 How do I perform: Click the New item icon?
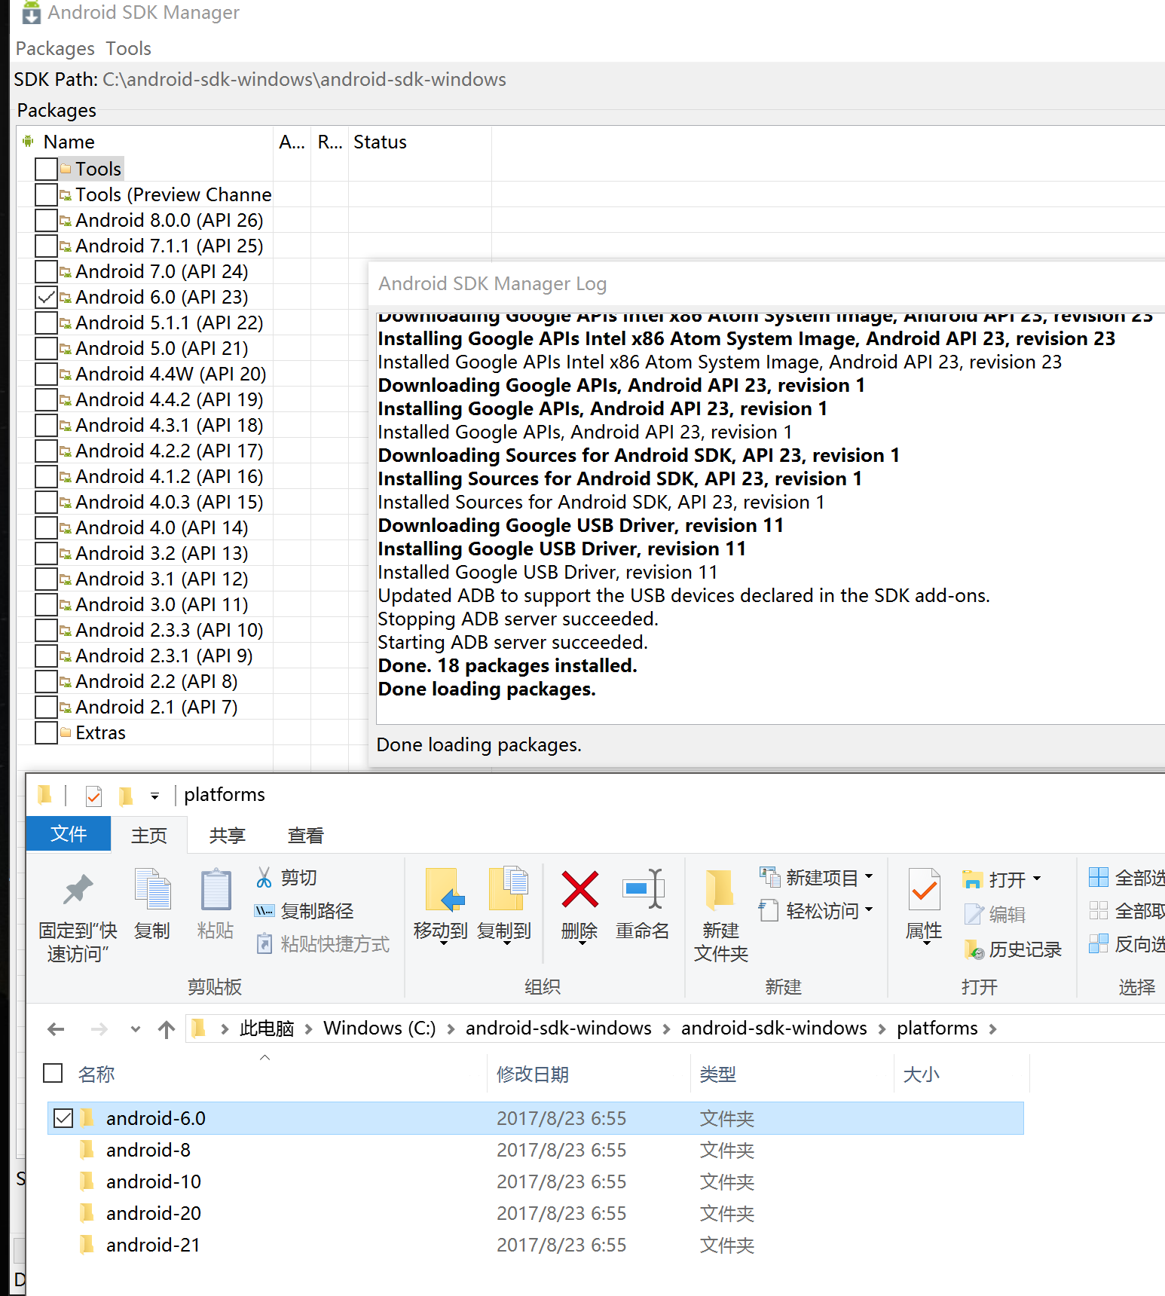(x=769, y=877)
